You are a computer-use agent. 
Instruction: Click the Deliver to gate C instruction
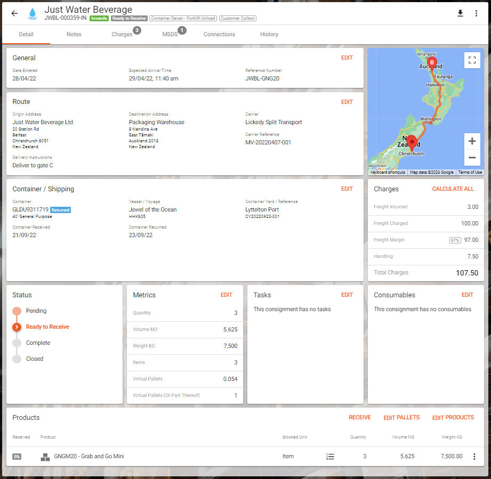(33, 166)
